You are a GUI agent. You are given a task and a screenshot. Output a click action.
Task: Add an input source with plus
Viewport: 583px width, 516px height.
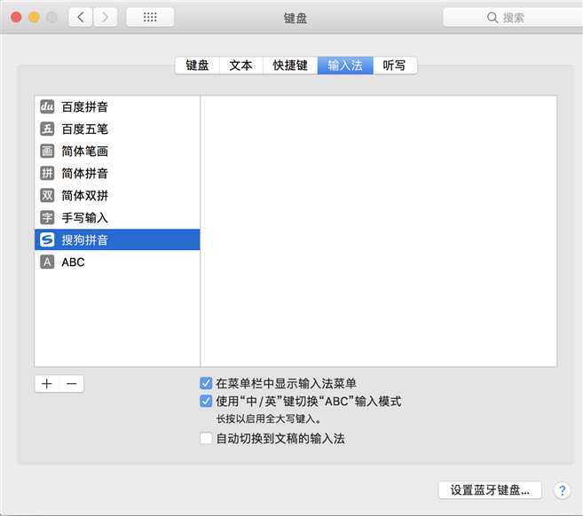47,384
